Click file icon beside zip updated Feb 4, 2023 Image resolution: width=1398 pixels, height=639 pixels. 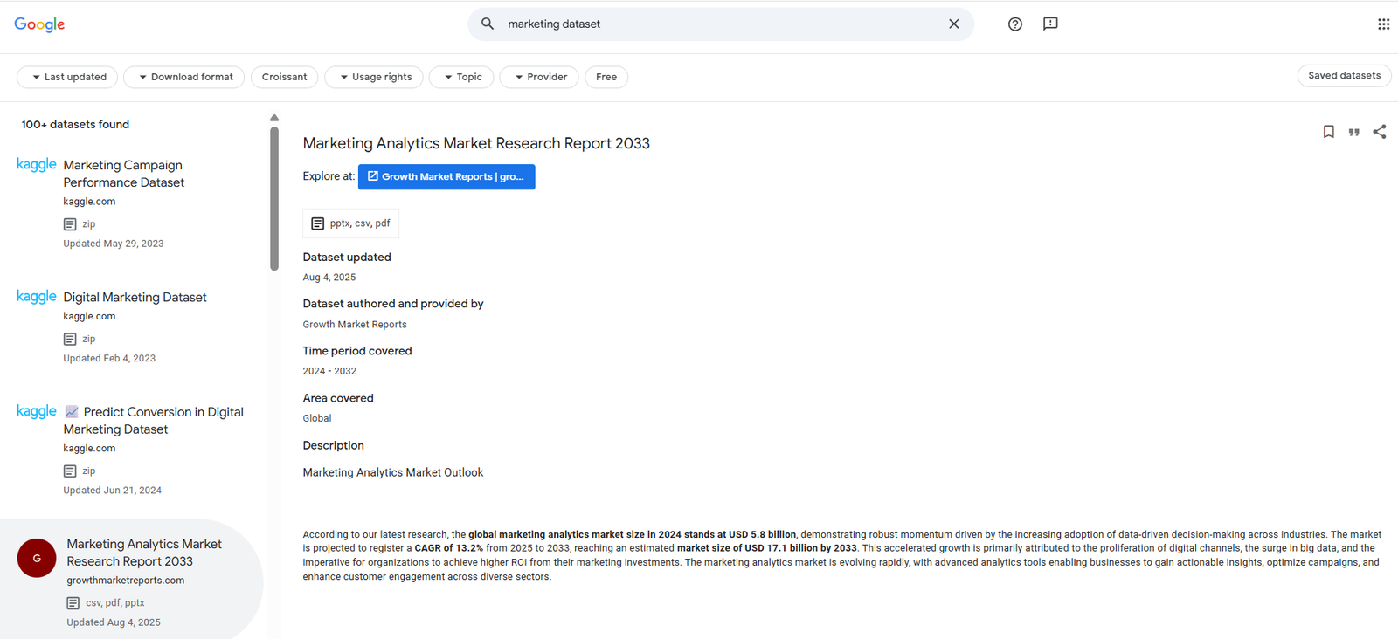(x=70, y=339)
